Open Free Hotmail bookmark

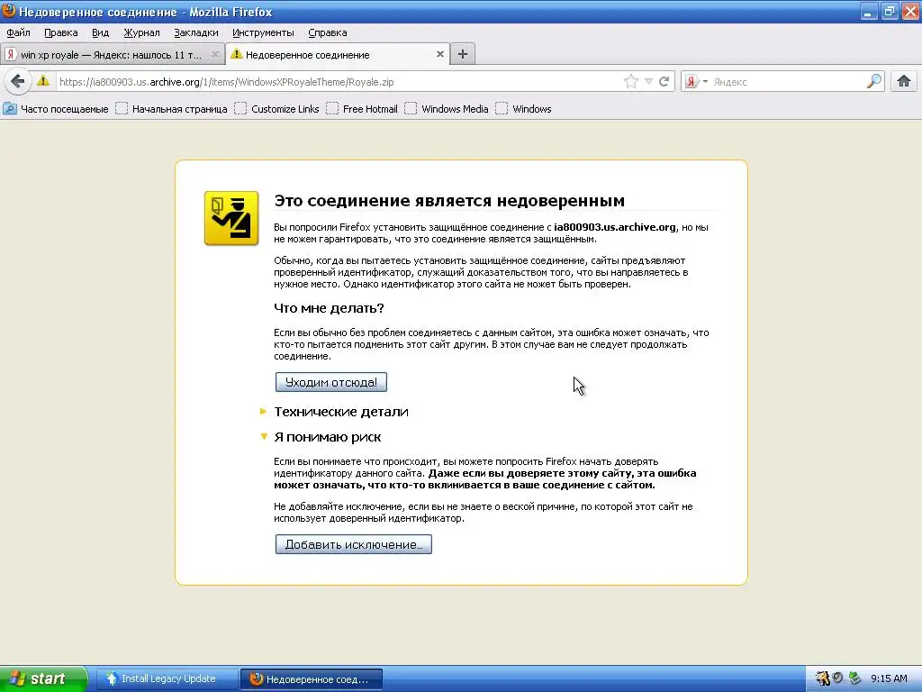click(x=362, y=109)
